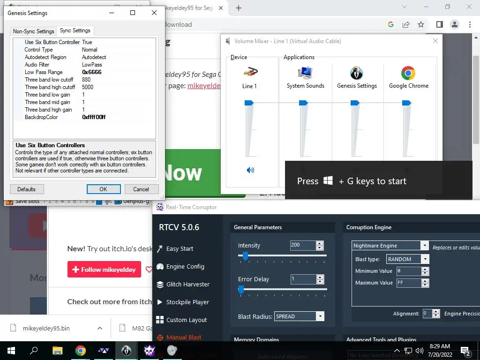The image size is (480, 360).
Task: Follow mikeyeldey on itch.io
Action: click(x=104, y=270)
